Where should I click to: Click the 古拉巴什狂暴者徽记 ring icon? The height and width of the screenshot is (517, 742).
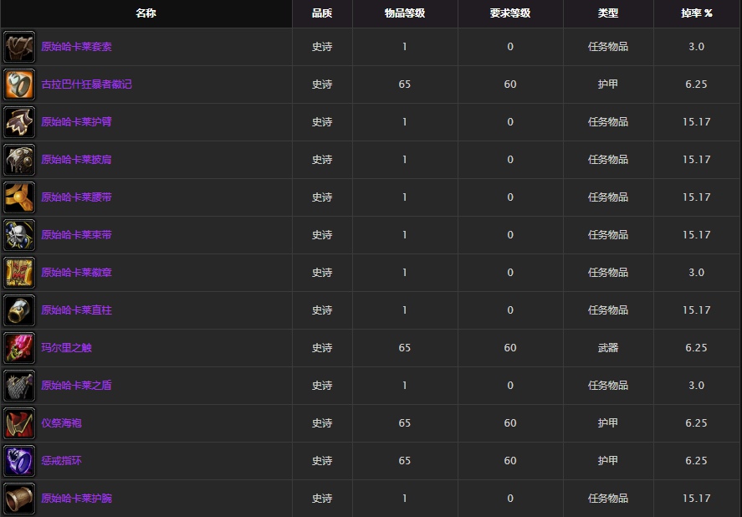(x=19, y=84)
